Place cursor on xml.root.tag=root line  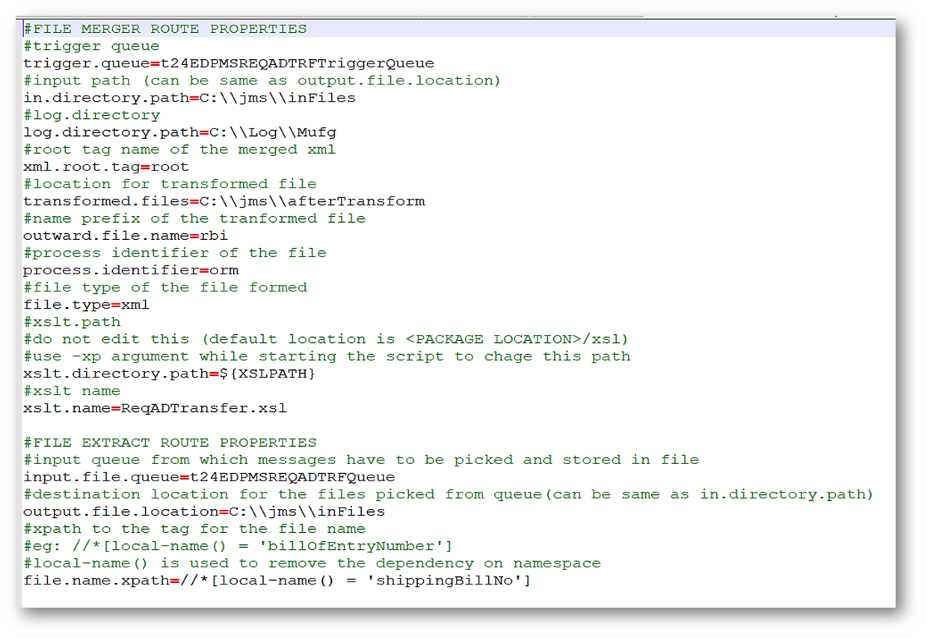click(105, 167)
